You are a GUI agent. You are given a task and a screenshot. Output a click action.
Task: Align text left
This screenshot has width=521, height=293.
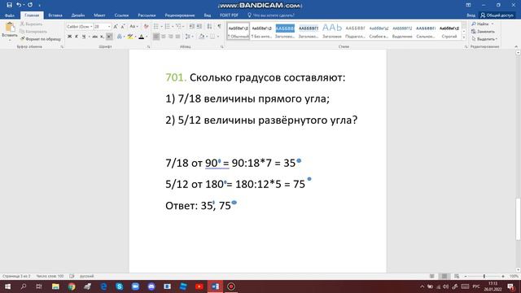click(x=155, y=37)
